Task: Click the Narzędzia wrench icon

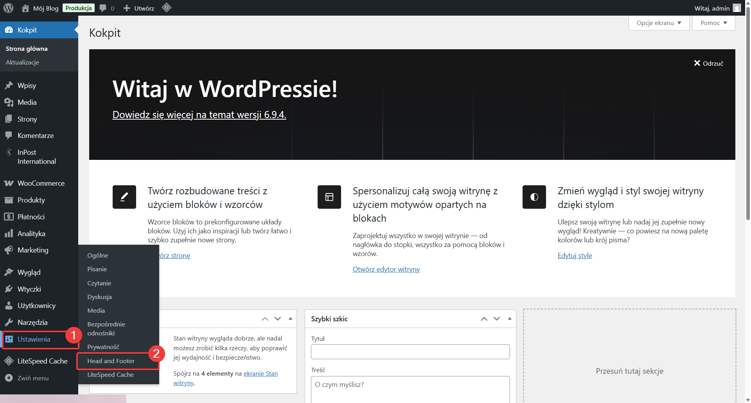Action: (9, 322)
